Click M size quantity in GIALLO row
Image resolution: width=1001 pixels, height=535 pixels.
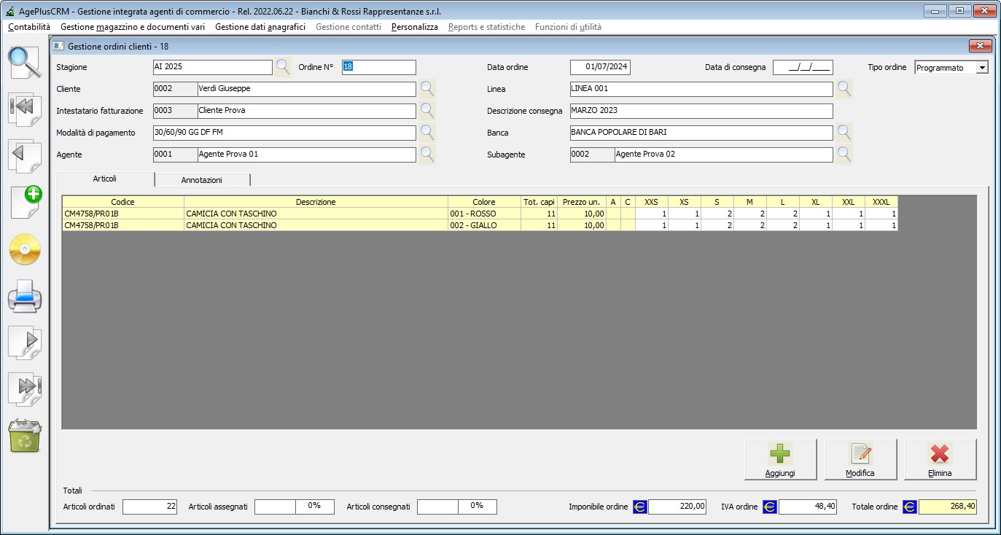pyautogui.click(x=750, y=225)
